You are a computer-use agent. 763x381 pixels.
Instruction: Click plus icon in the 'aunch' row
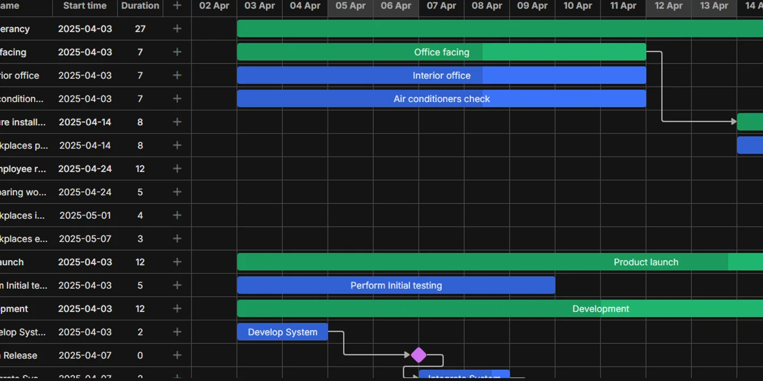[x=177, y=262]
